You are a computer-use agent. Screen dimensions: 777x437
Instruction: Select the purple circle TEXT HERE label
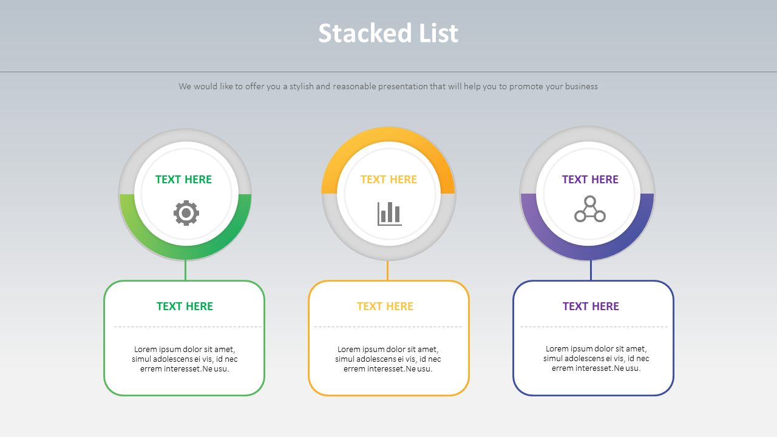pos(590,179)
